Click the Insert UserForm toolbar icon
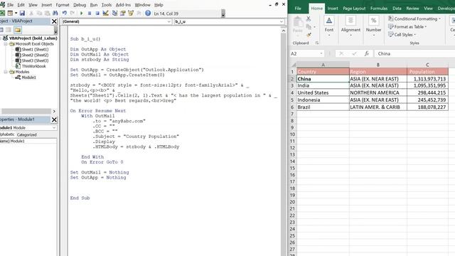Screen dimensions: 455x256 point(10,14)
